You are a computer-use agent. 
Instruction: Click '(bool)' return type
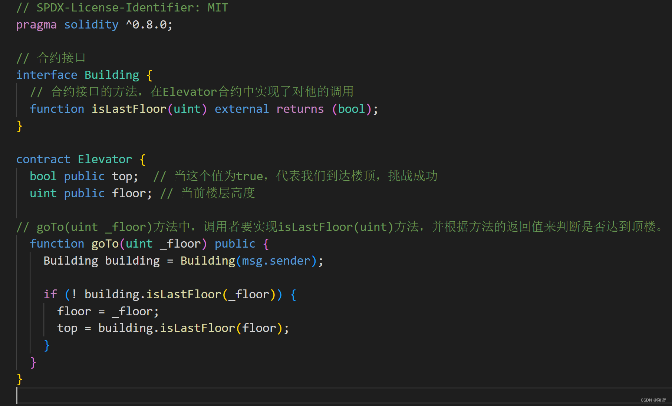click(352, 109)
